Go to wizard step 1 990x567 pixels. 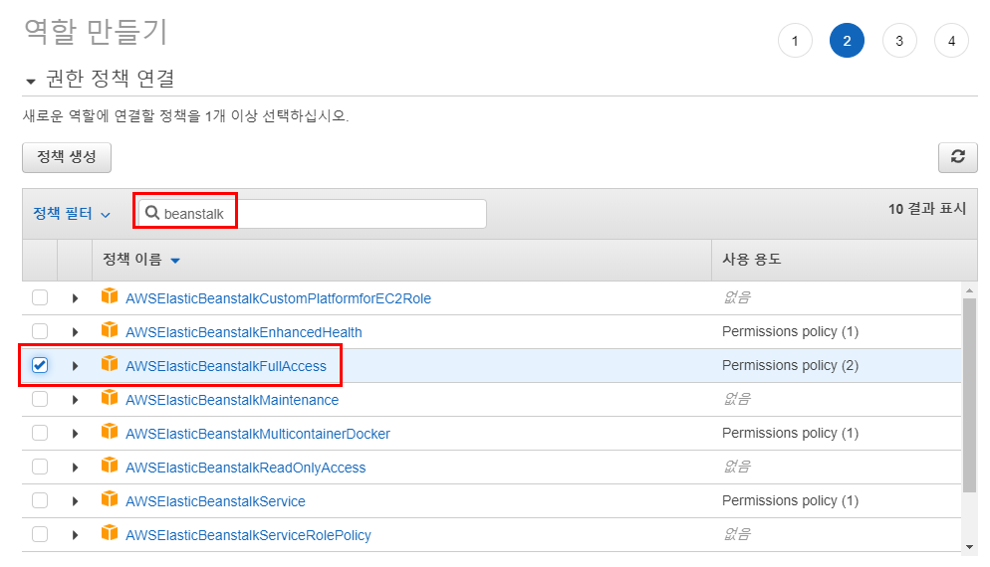pyautogui.click(x=795, y=41)
